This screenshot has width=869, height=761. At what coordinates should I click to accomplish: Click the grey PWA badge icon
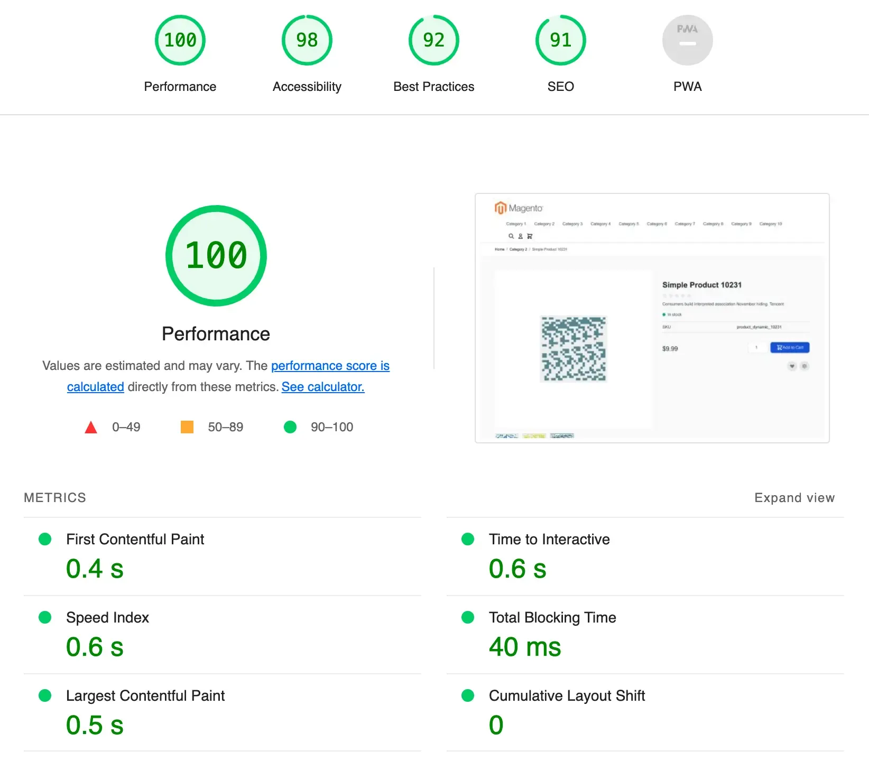[687, 40]
